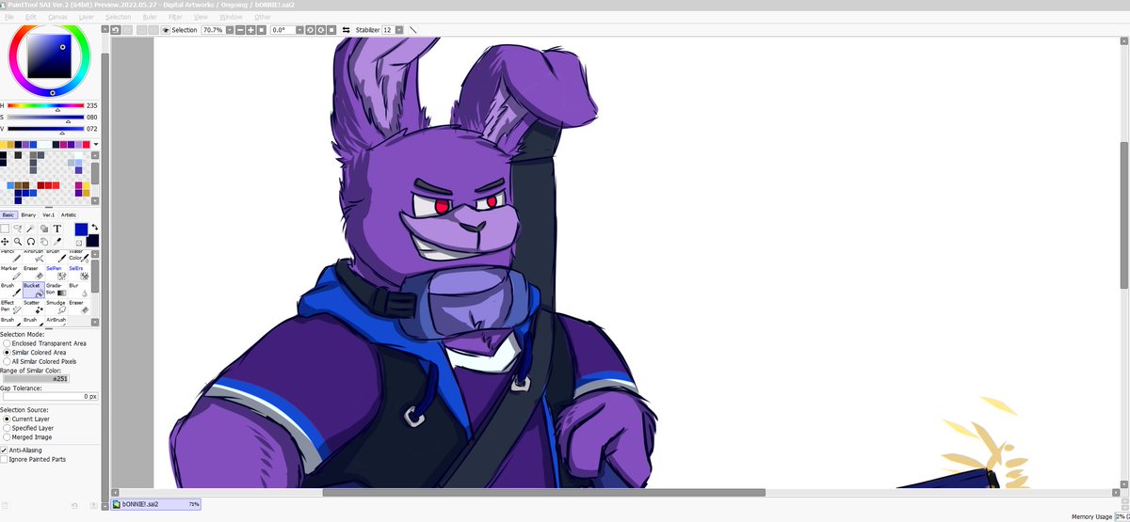Open the Ruler menu

tap(150, 17)
